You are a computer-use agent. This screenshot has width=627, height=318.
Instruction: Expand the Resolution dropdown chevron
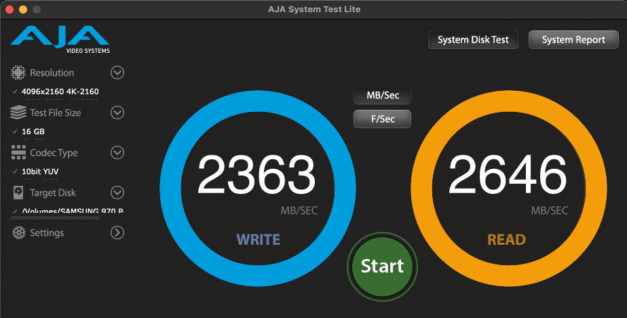coord(117,73)
